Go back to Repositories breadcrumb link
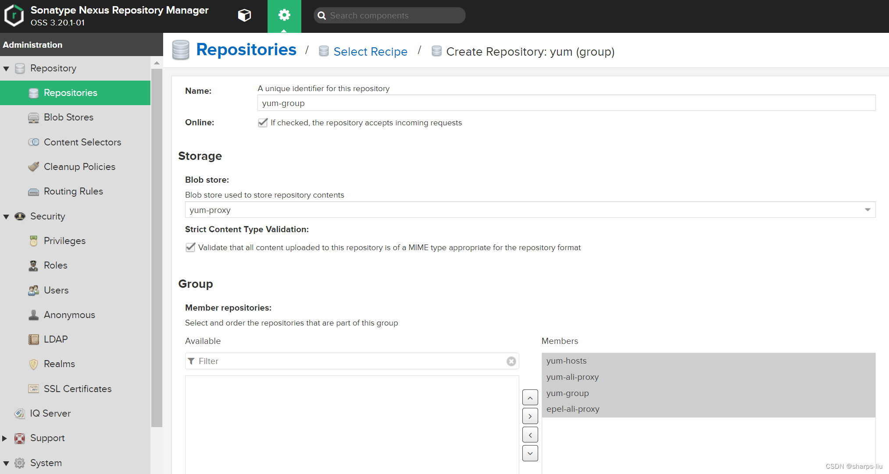This screenshot has height=474, width=889. pos(246,50)
